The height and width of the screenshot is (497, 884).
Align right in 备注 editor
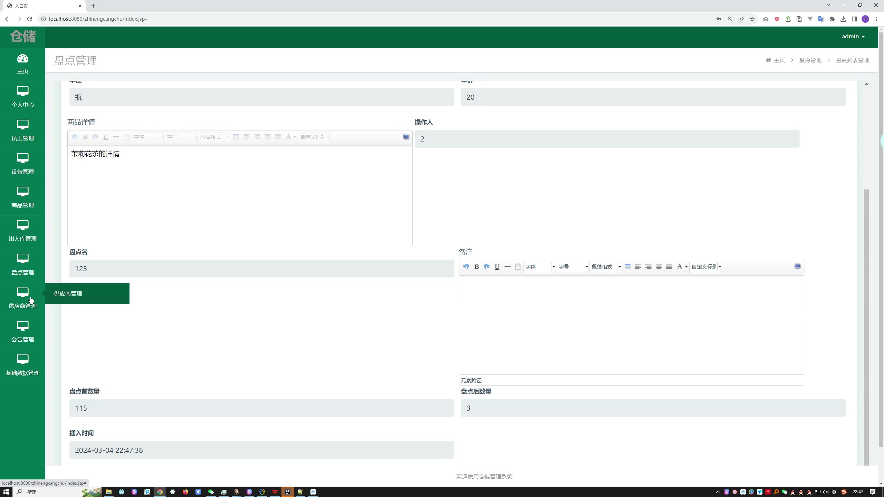[648, 266]
